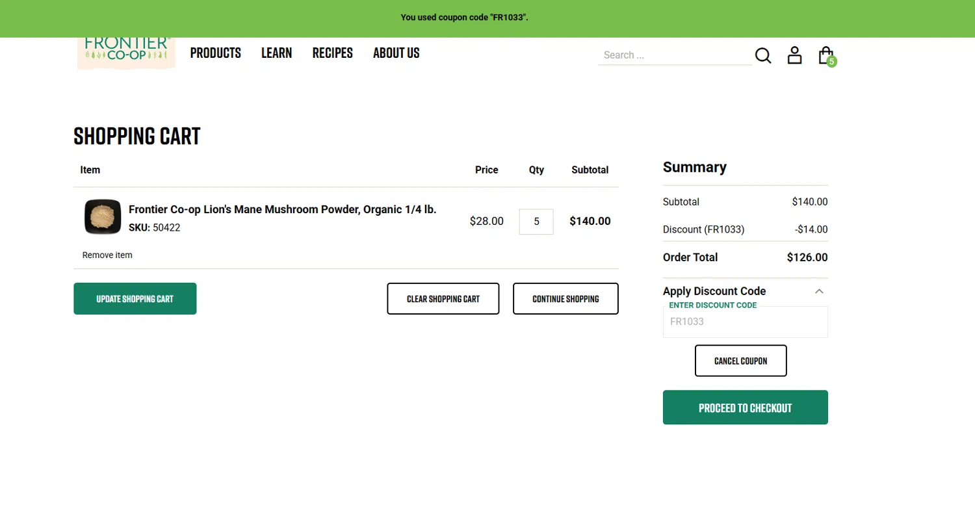
Task: Click Update Shopping Cart button
Action: [x=135, y=299]
